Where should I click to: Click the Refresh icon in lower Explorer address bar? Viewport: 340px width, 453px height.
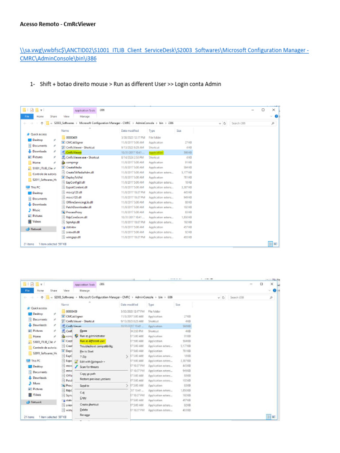coord(224,298)
